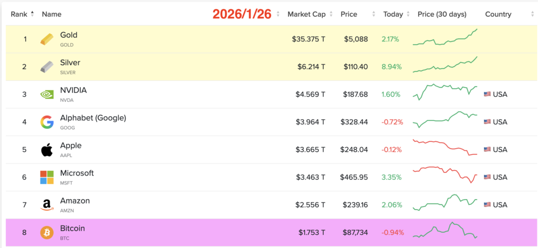
Task: Click the Bitcoin logo icon
Action: [47, 233]
